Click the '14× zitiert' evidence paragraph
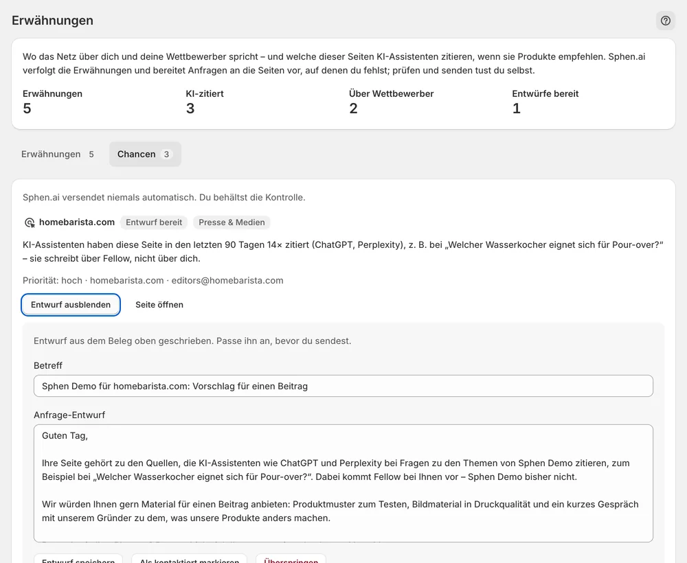Image resolution: width=687 pixels, height=563 pixels. click(343, 252)
